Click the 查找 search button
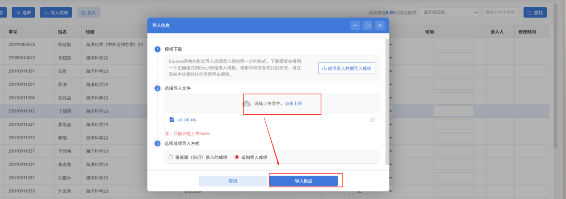 tap(535, 12)
